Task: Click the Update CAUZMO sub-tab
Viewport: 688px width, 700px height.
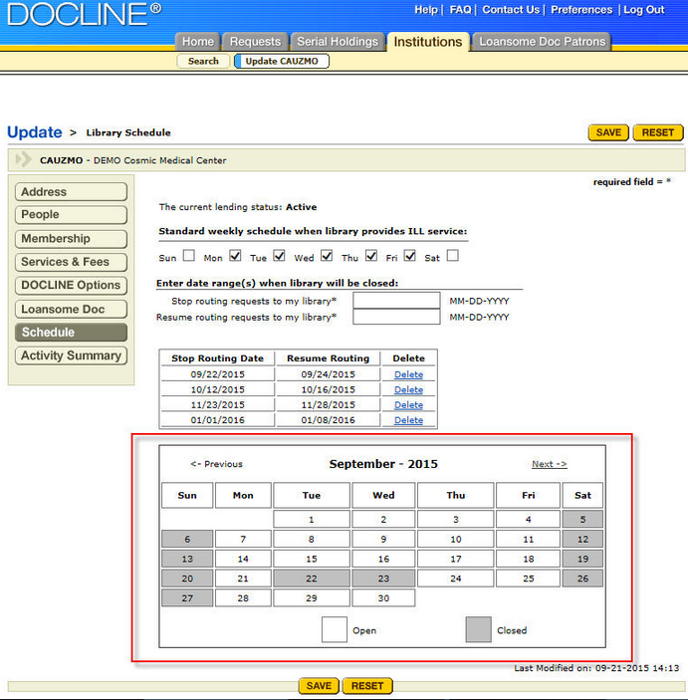Action: [x=282, y=61]
